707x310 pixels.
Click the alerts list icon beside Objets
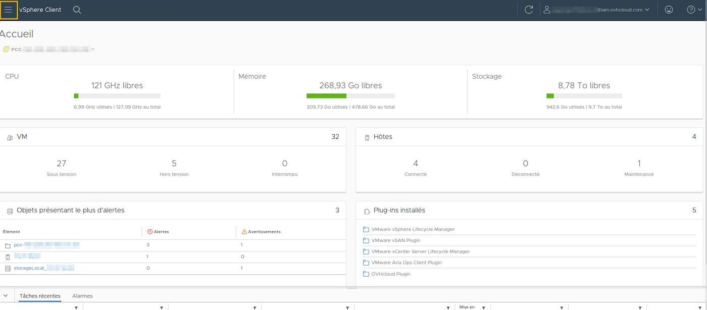(x=9, y=210)
